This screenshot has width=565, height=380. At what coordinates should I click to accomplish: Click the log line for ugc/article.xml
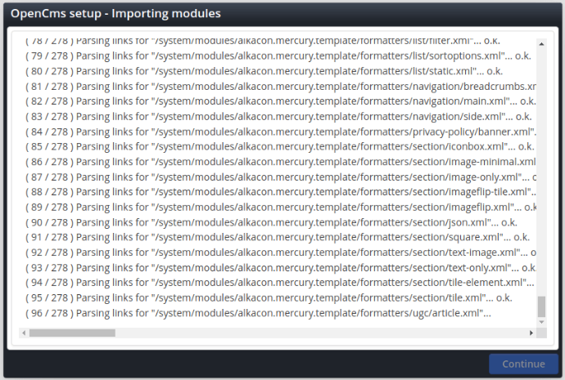coord(258,313)
